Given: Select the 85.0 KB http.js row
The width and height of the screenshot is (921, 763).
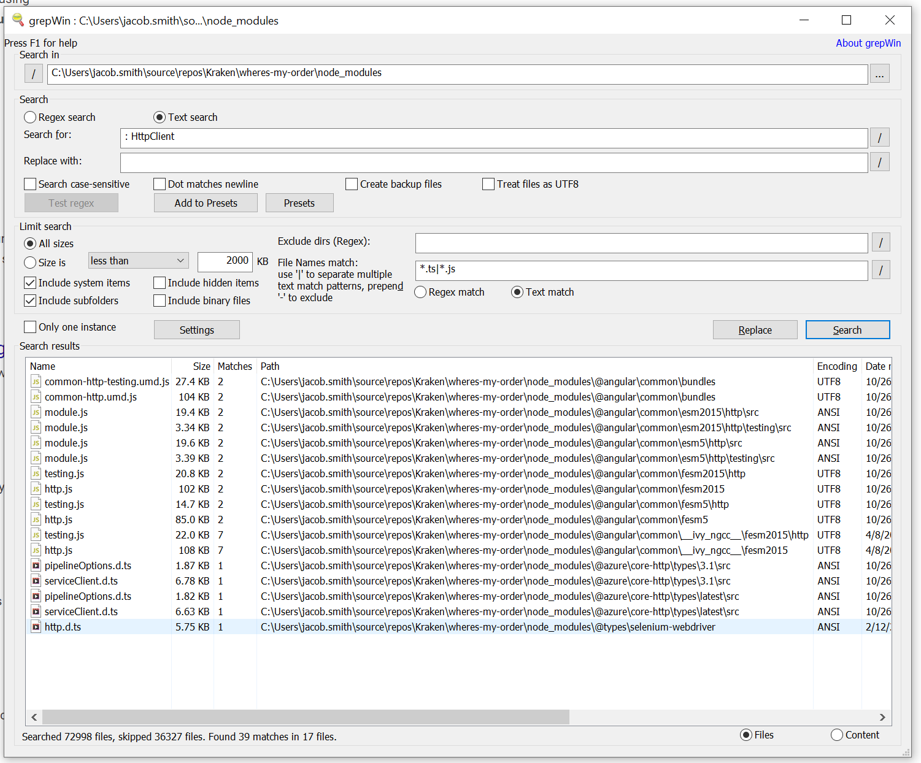Looking at the screenshot, I should (x=458, y=520).
